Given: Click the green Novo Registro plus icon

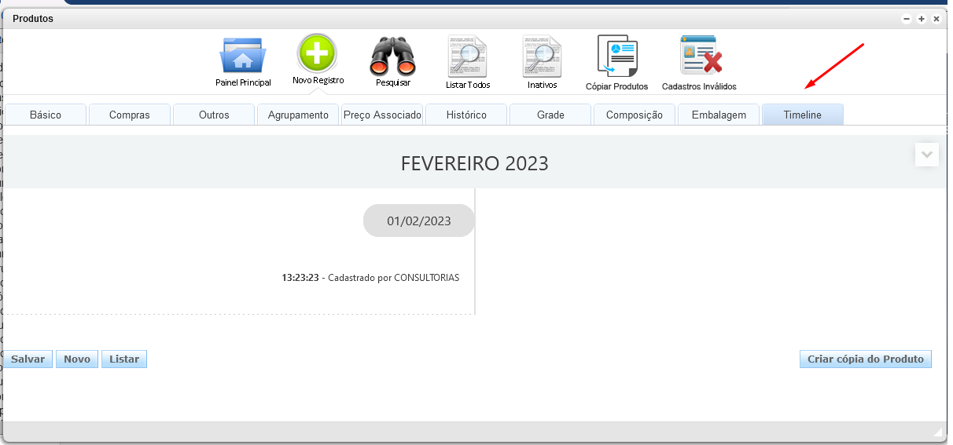Looking at the screenshot, I should point(317,54).
